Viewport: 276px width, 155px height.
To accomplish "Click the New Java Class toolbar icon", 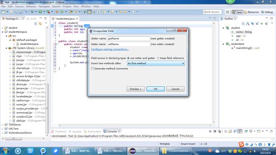I will 62,12.
